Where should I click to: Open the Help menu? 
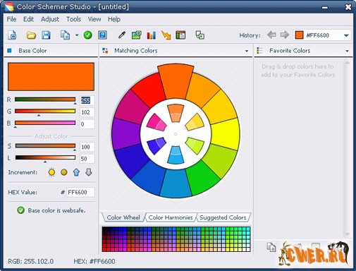coord(114,19)
